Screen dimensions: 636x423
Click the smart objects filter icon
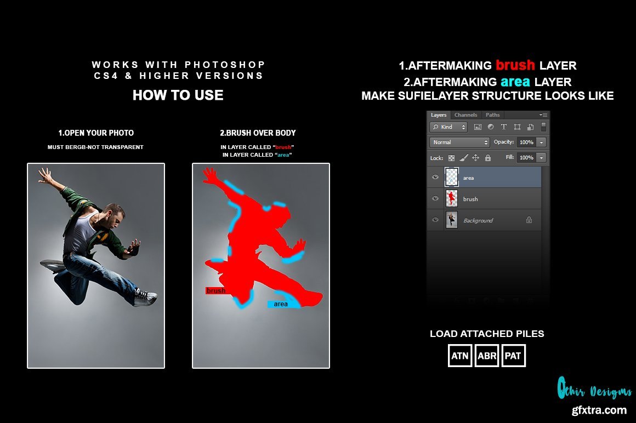[530, 127]
